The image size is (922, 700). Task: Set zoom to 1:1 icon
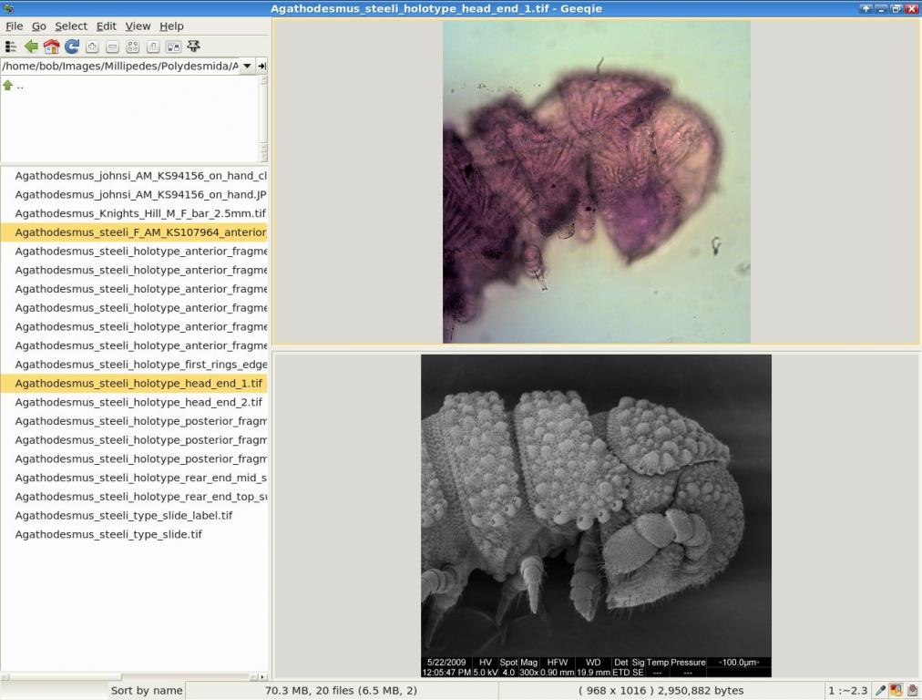coord(153,46)
